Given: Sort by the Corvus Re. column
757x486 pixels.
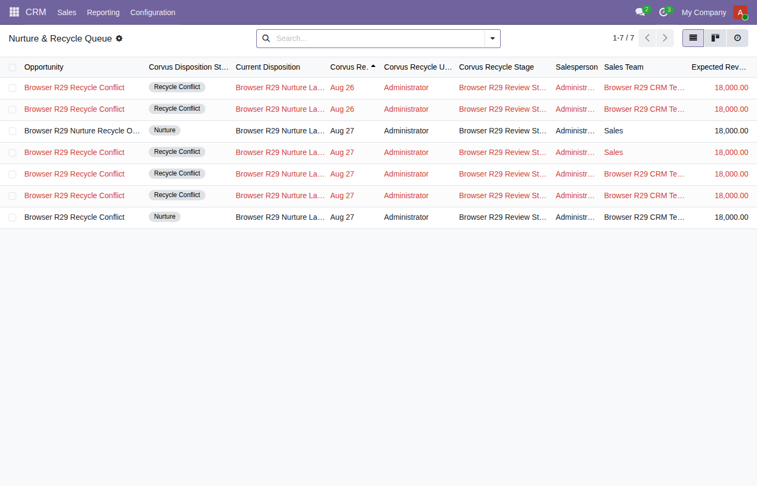Looking at the screenshot, I should 353,67.
